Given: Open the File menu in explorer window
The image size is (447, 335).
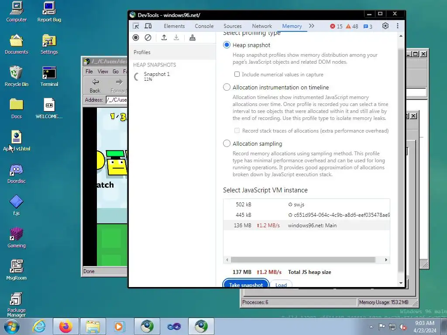Looking at the screenshot, I should [x=89, y=72].
